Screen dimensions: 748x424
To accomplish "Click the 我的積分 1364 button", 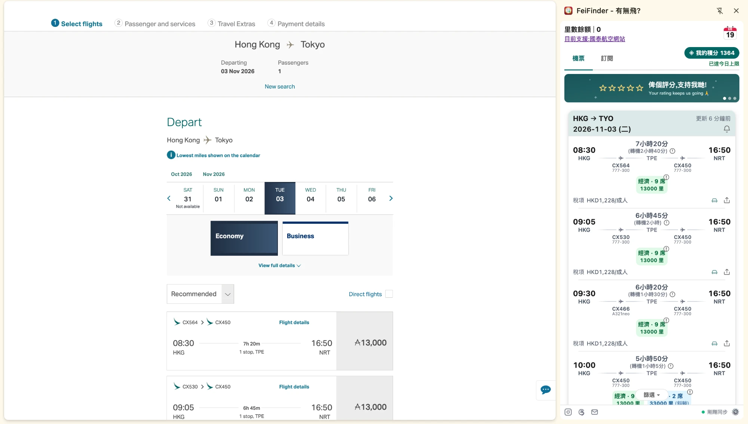I will (x=712, y=53).
